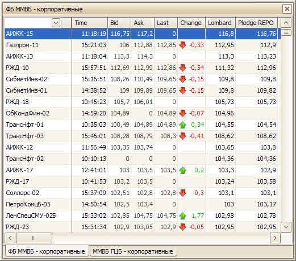
Task: Click the 108,3 last price for ТрансНфт-03
Action: click(168, 136)
